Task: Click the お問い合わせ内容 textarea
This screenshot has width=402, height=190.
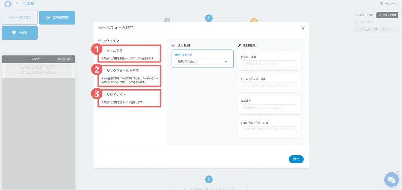Action: point(269,130)
